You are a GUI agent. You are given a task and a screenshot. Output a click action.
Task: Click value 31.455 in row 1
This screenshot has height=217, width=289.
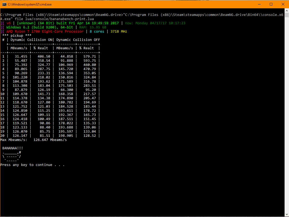tap(21, 57)
